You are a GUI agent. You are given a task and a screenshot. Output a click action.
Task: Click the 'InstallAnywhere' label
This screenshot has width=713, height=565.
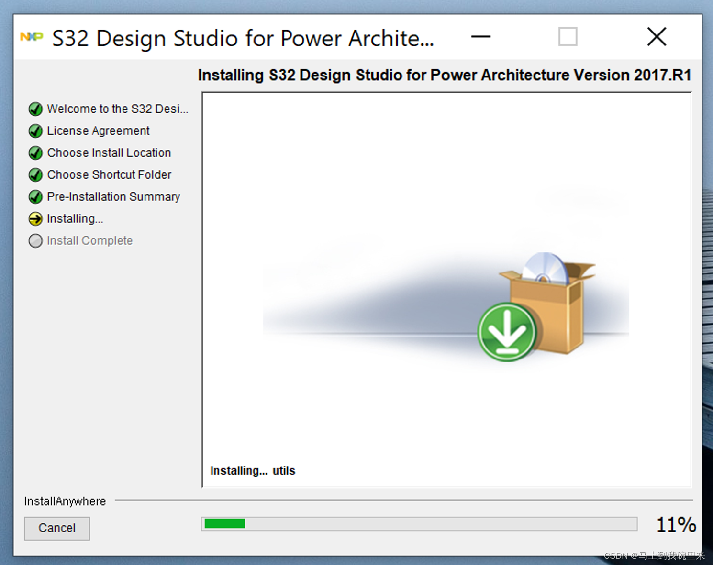tap(65, 501)
